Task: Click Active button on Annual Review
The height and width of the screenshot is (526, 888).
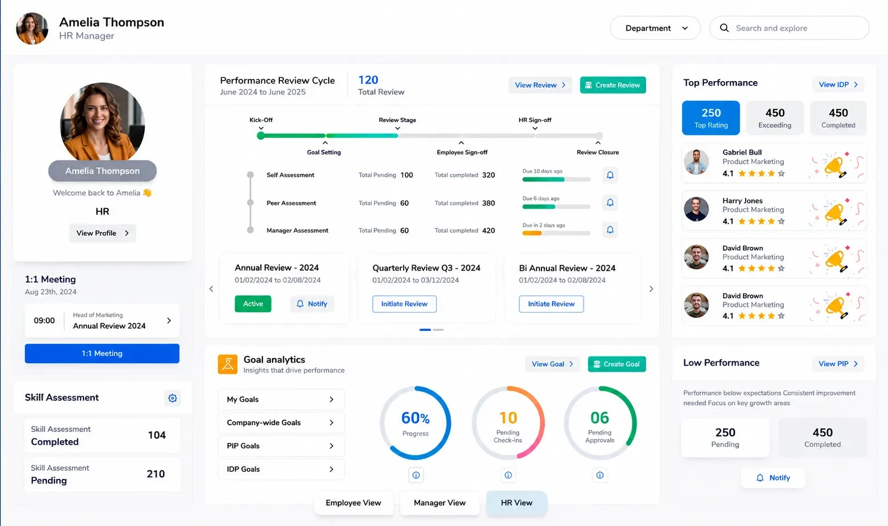Action: [253, 304]
